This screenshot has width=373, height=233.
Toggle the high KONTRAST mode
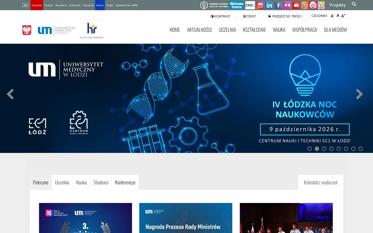(x=221, y=16)
